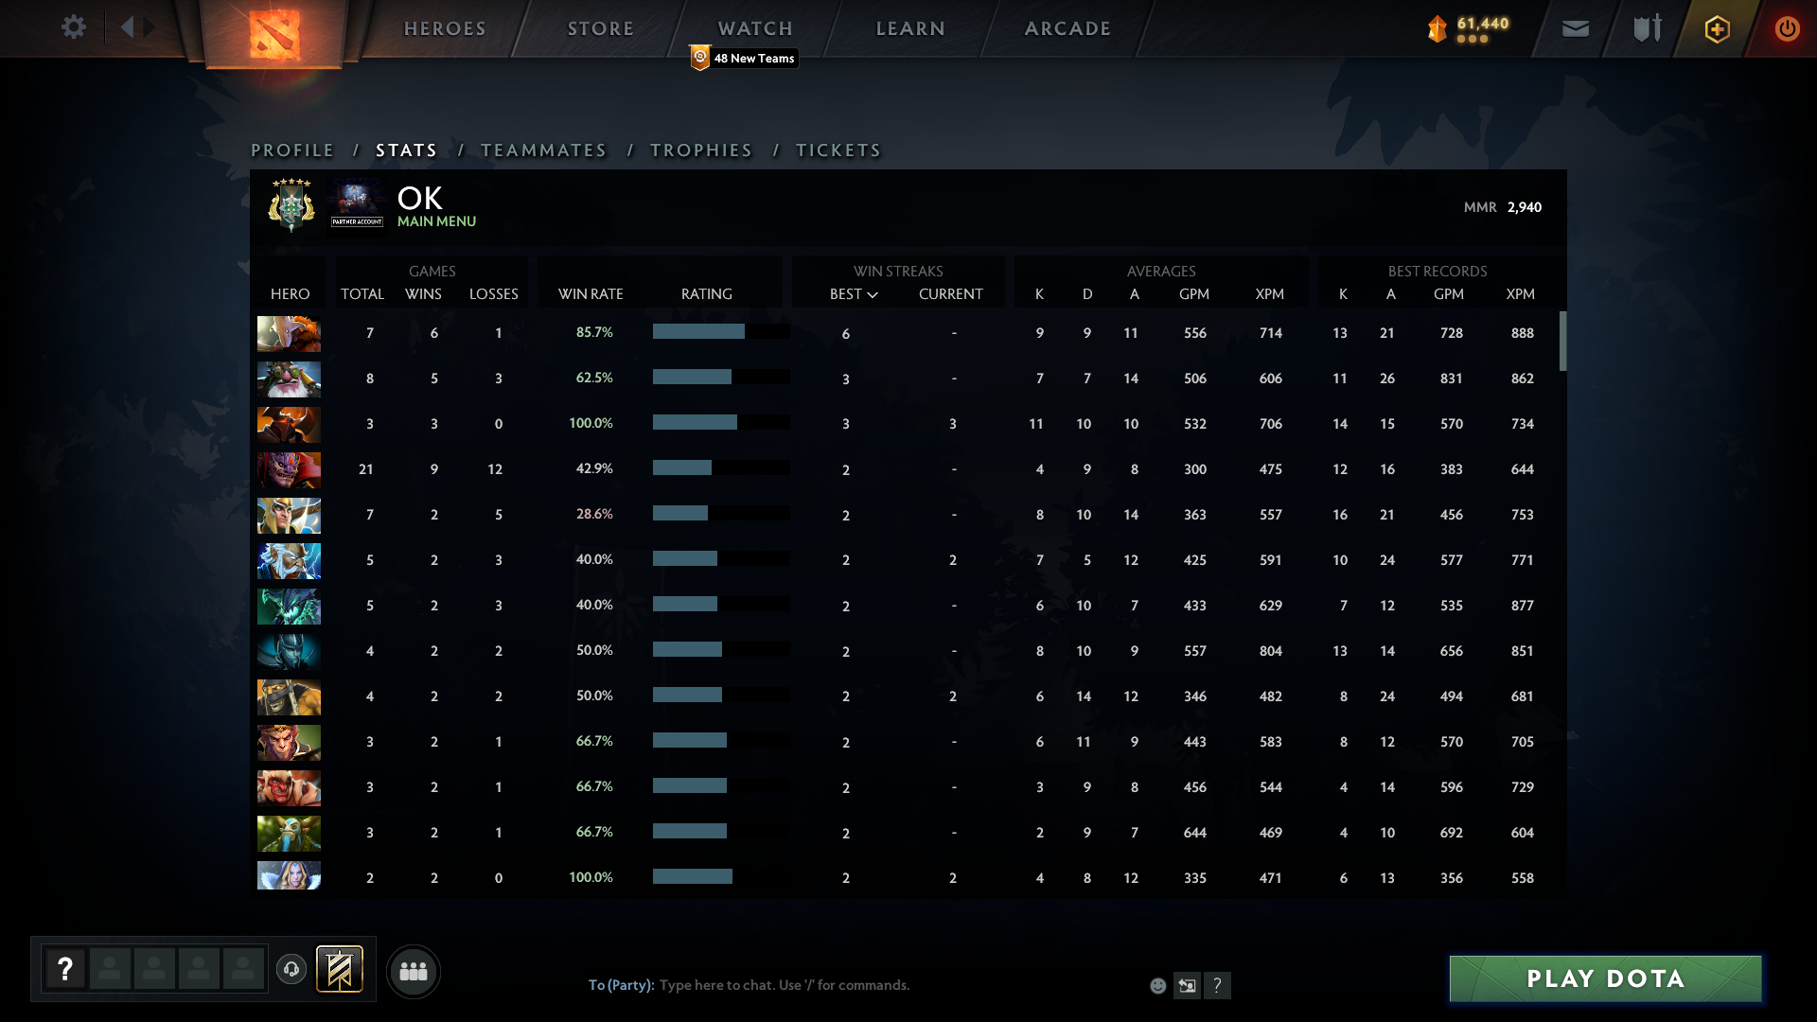Switch to the TEAMMATES tab
1817x1022 pixels.
(543, 150)
